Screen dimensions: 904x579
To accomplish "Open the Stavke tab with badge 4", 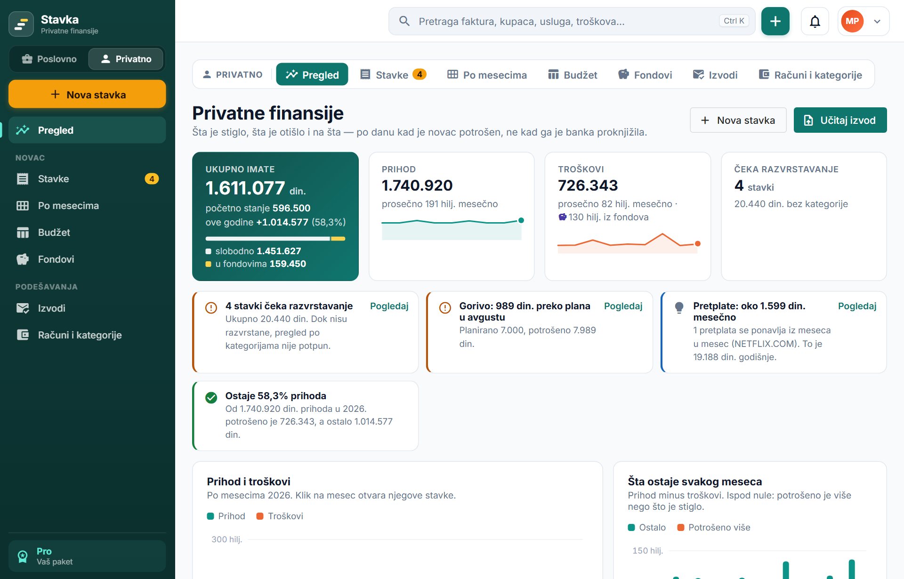I will coord(393,74).
